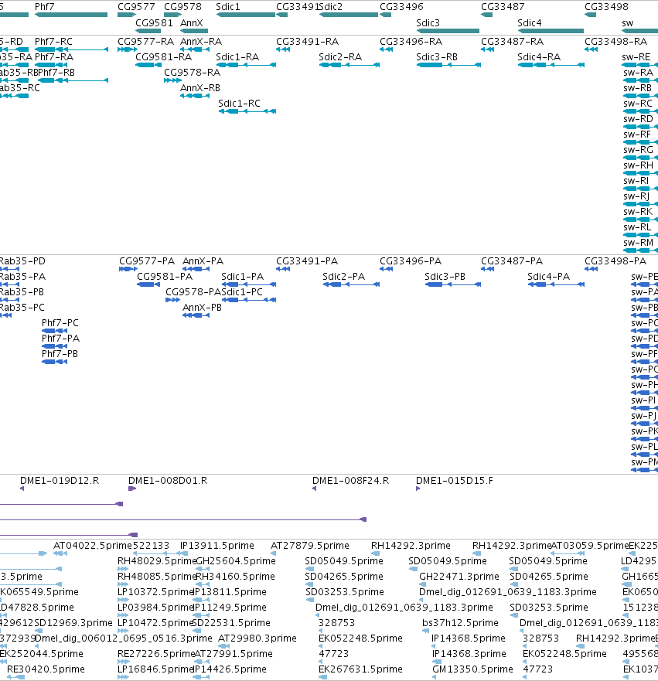Select the Sdic1-PA protein label
This screenshot has height=681, width=658.
[x=242, y=277]
